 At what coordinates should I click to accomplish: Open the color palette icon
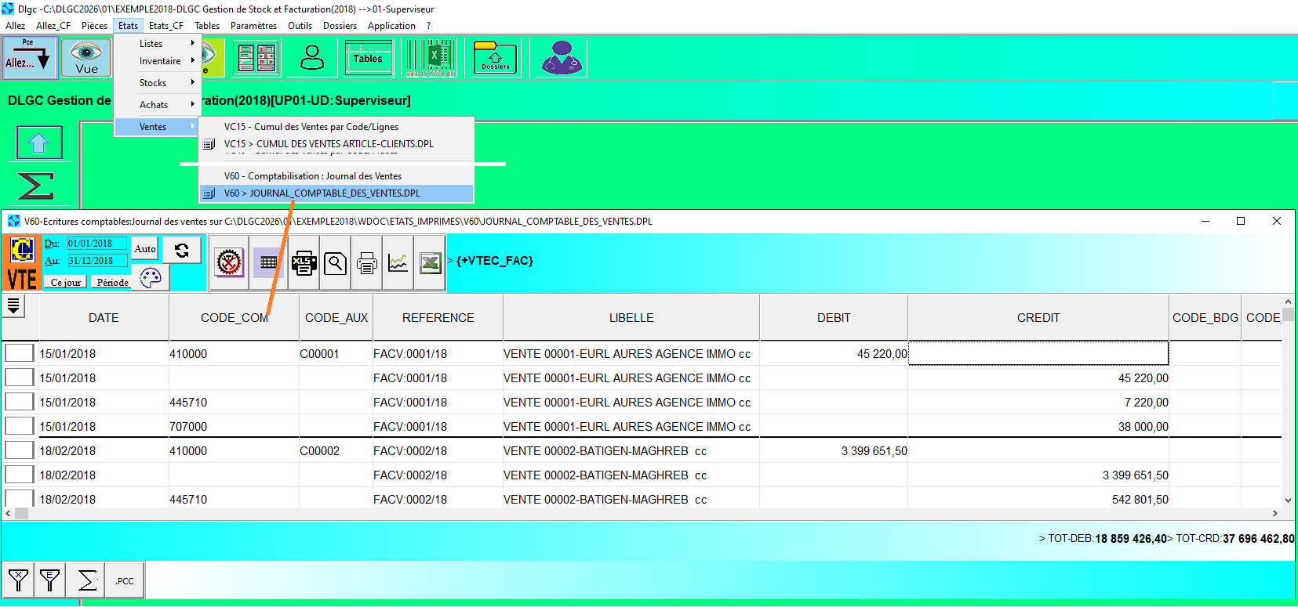click(x=151, y=277)
